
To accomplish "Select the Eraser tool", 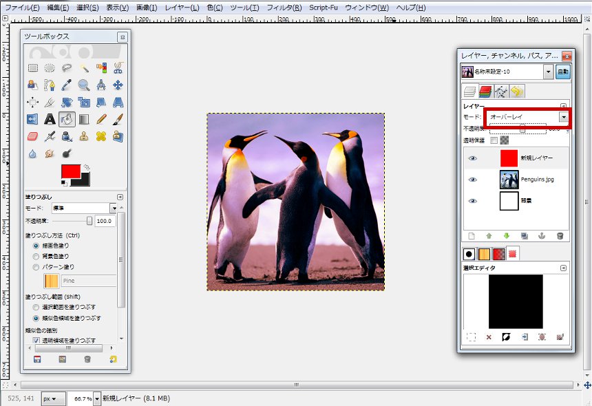I will coord(33,136).
